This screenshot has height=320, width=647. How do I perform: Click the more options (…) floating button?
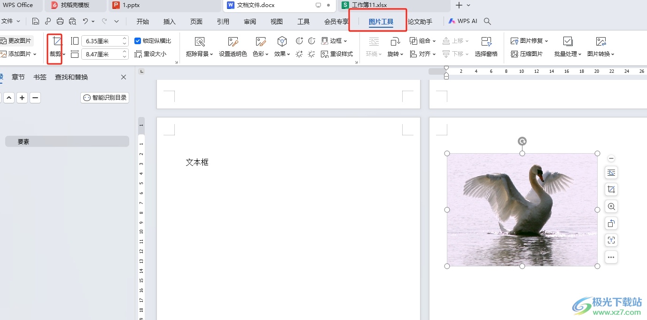[611, 257]
